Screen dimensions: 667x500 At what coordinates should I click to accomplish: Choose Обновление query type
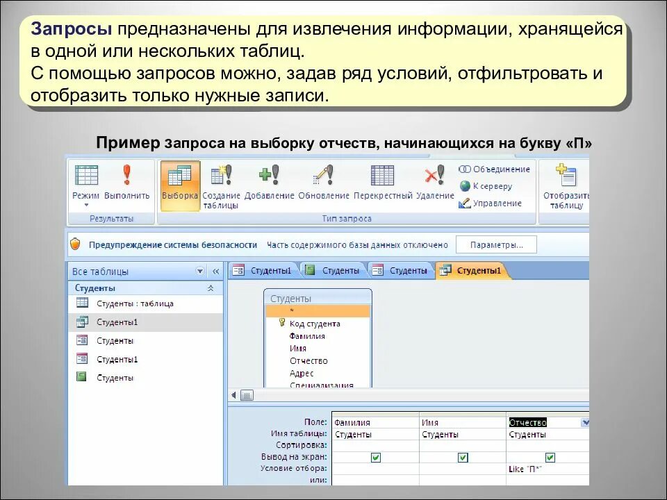click(324, 183)
